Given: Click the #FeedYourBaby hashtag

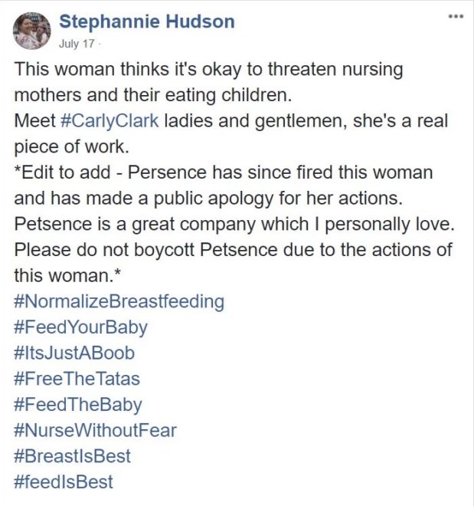Looking at the screenshot, I should pos(80,327).
